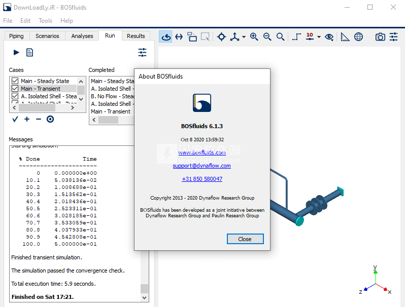This screenshot has height=307, width=405.
Task: Click the Completed list horizontal scrollbar thumb
Action: pyautogui.click(x=108, y=120)
